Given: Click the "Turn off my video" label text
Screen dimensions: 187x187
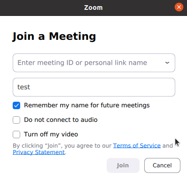Looking at the screenshot, I should [x=51, y=135].
